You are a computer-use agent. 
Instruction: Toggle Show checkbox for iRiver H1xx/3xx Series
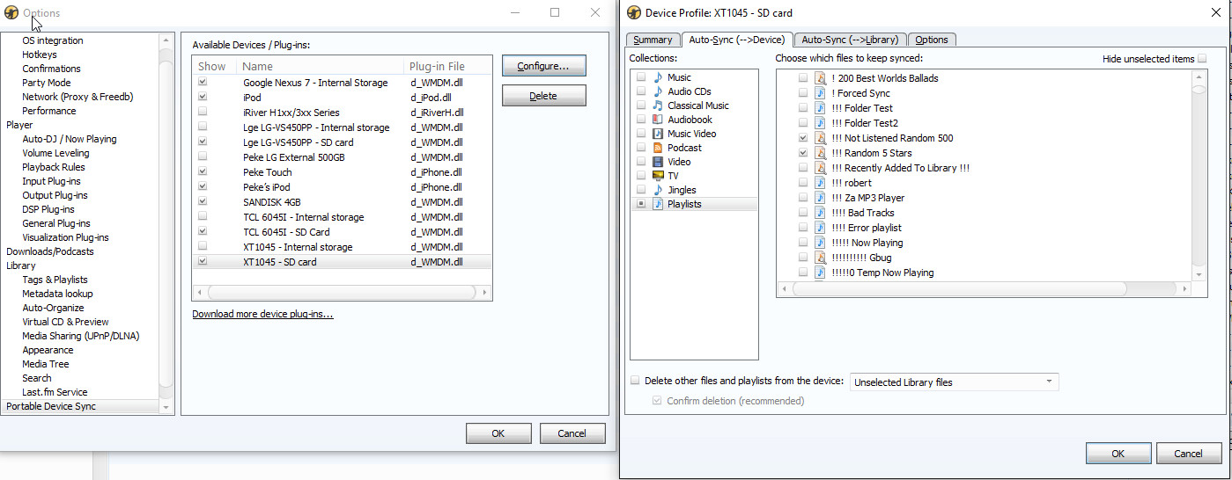tap(203, 113)
